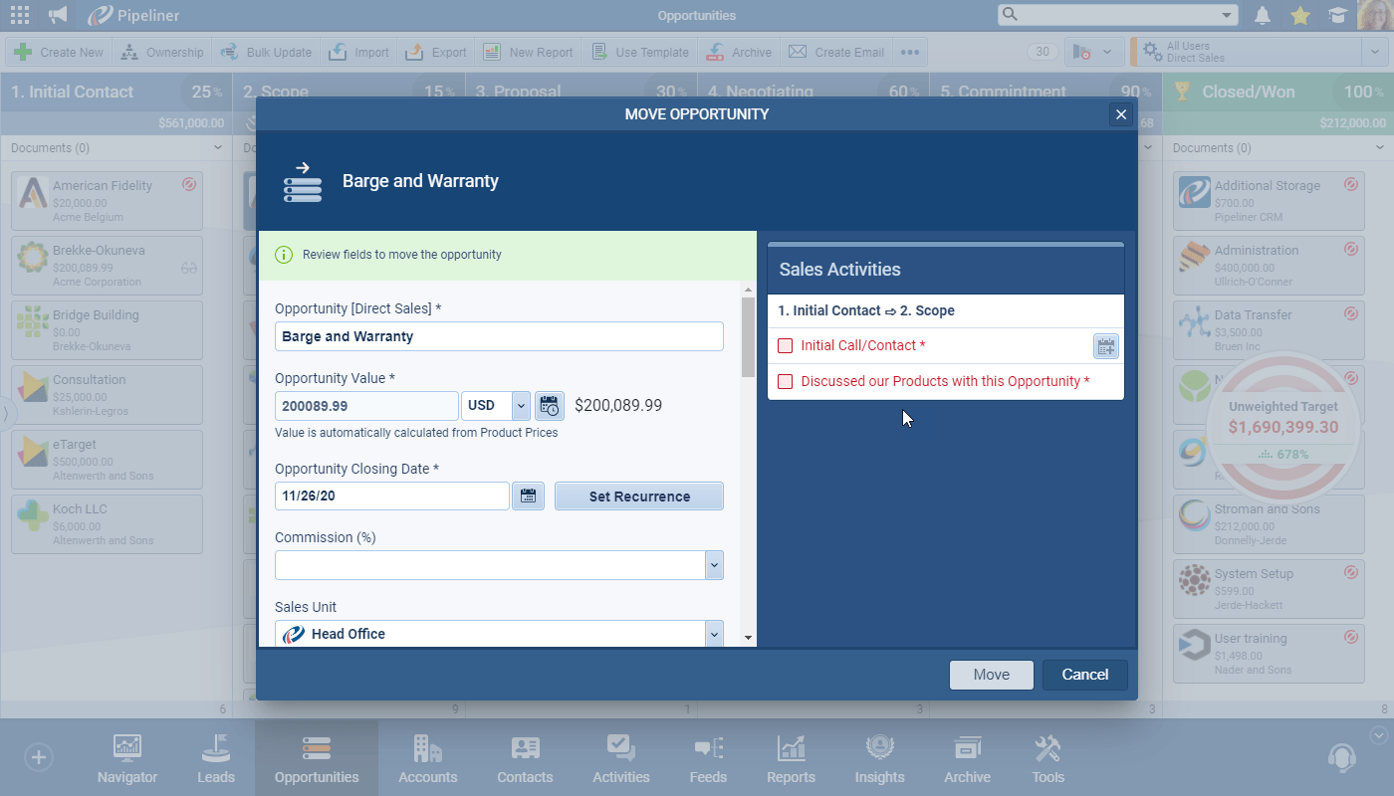Click the megaphone announcements icon
Image resolution: width=1394 pixels, height=796 pixels.
click(59, 15)
